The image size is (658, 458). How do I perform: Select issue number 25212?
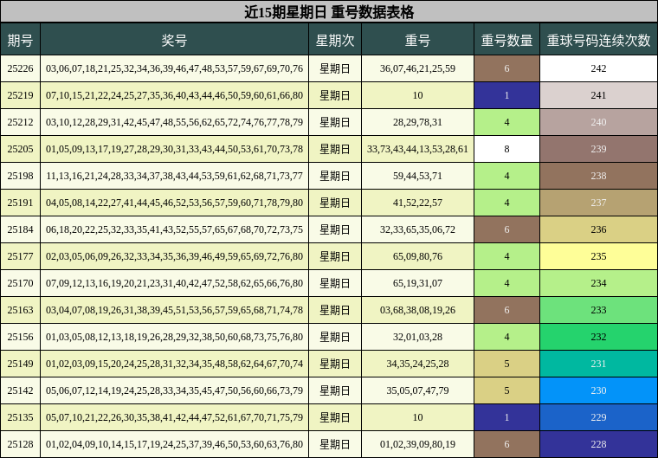click(x=20, y=122)
